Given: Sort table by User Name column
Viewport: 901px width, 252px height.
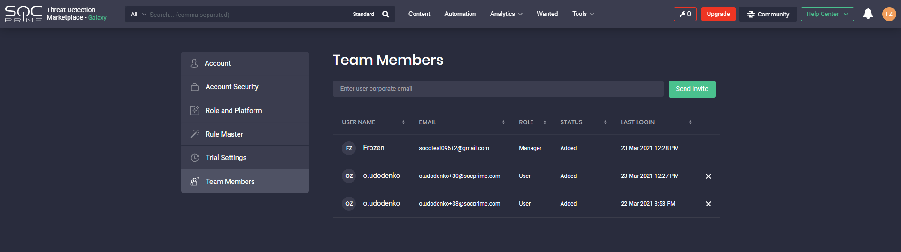Looking at the screenshot, I should click(403, 122).
